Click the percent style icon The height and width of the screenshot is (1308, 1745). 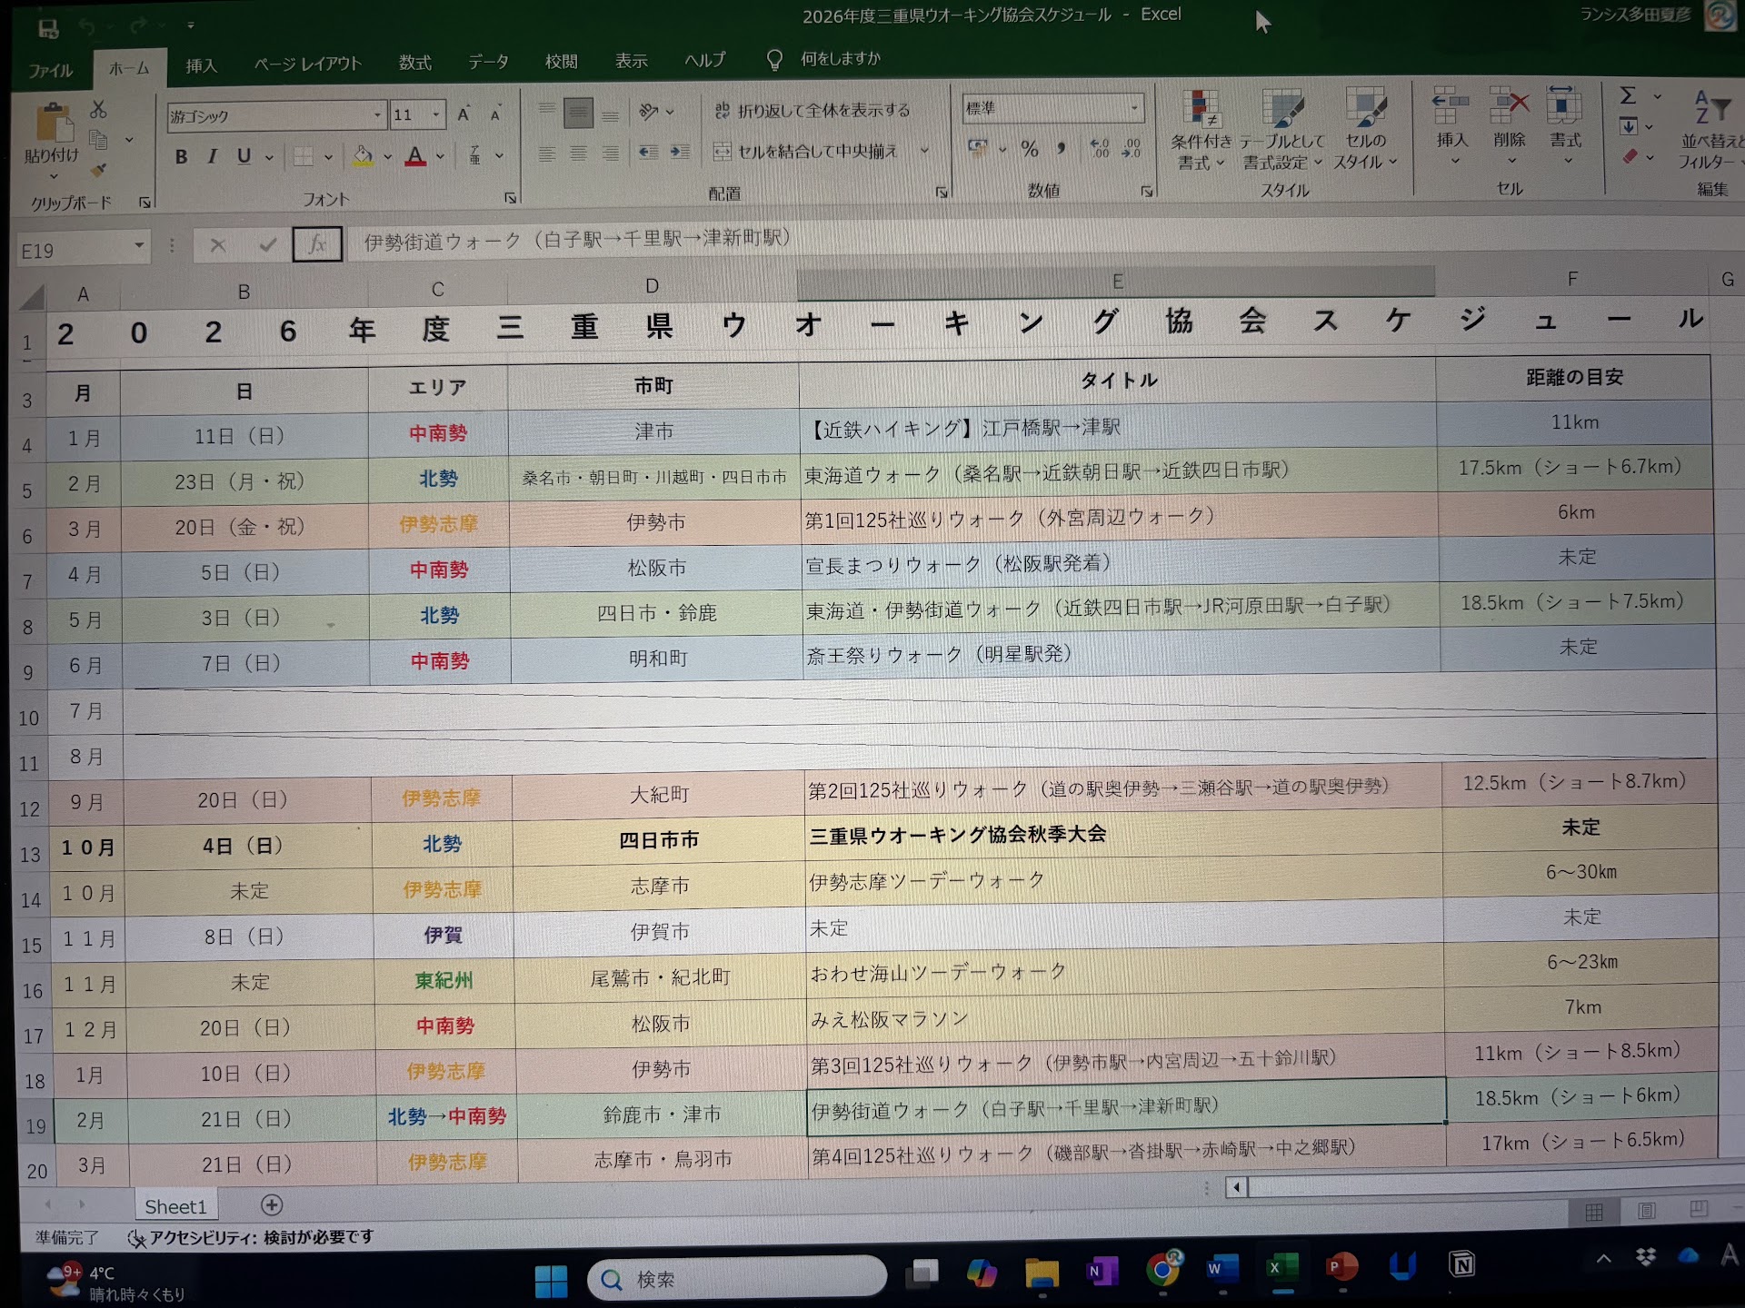click(x=1030, y=149)
